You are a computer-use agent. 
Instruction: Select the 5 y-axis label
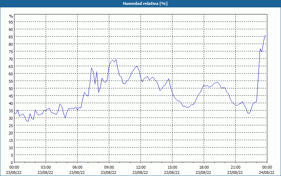pyautogui.click(x=12, y=155)
